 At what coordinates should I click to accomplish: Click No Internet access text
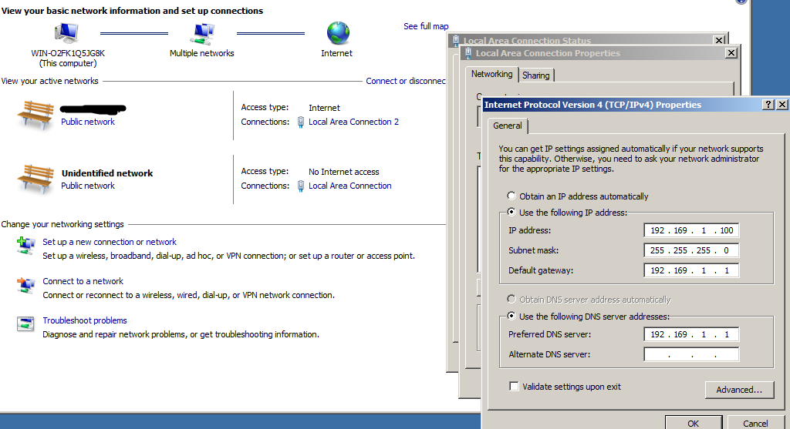pyautogui.click(x=343, y=172)
